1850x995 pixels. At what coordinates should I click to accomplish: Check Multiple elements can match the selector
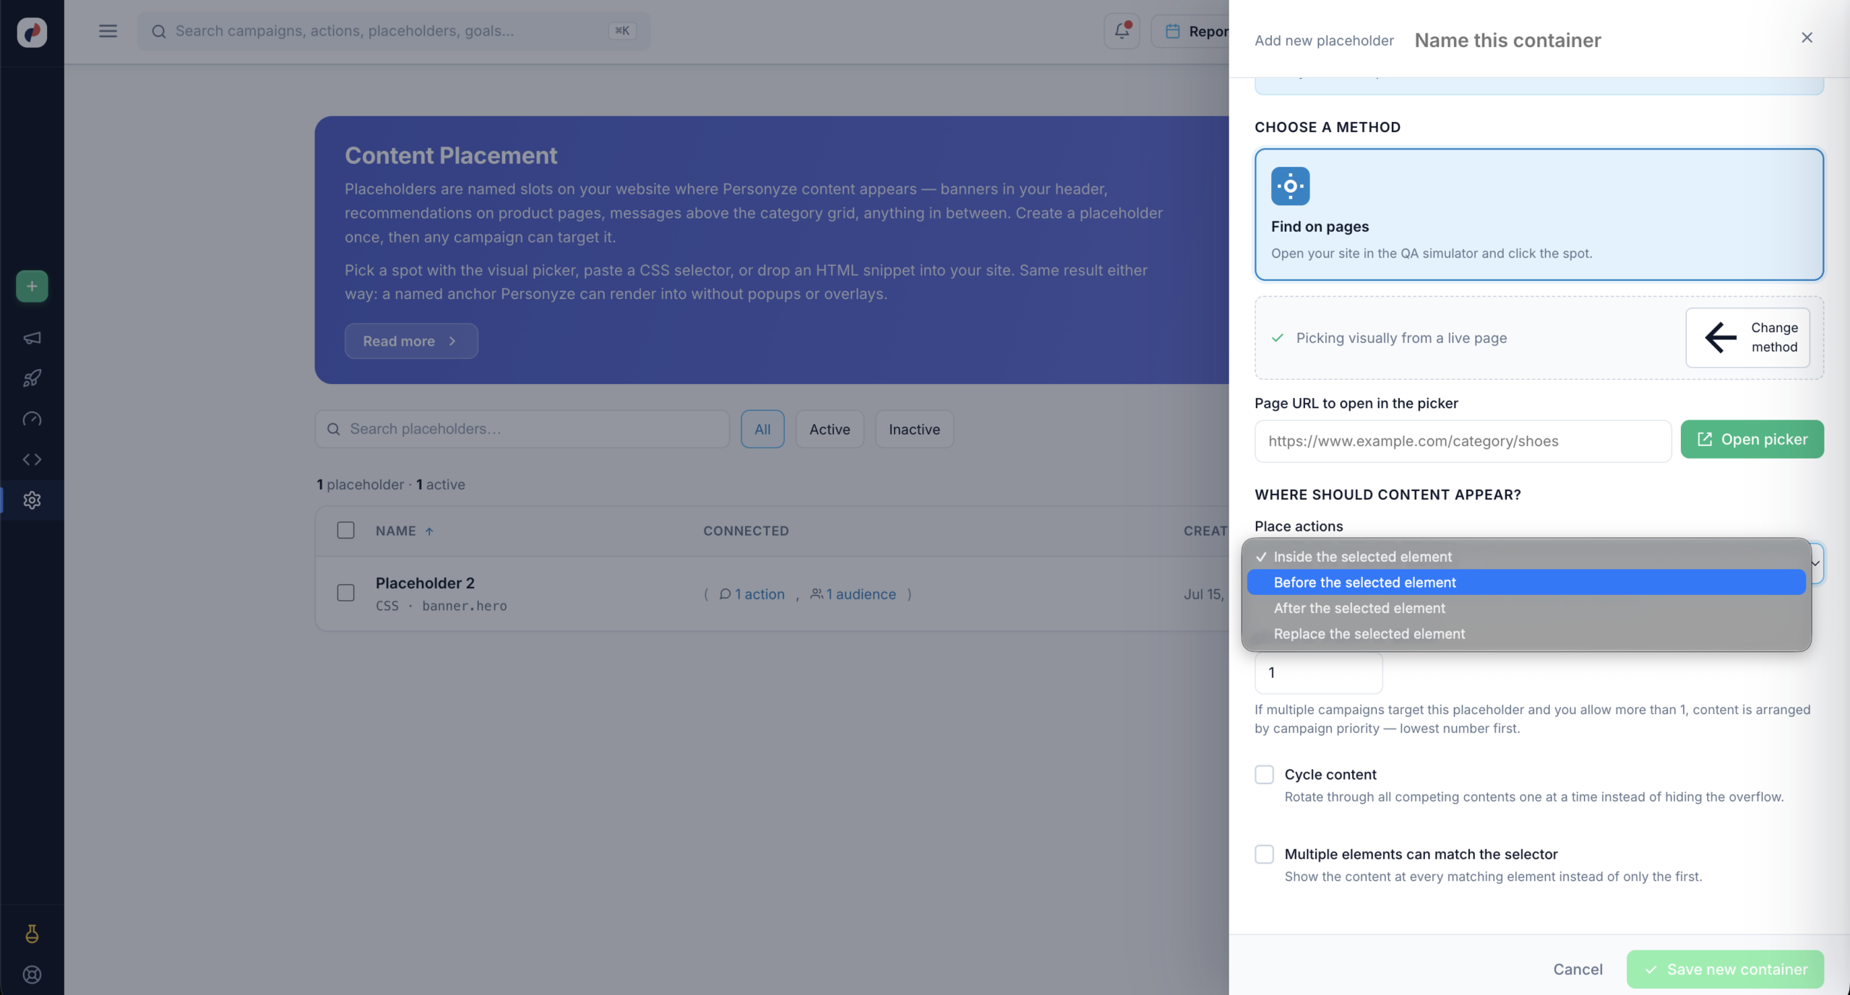click(x=1264, y=854)
